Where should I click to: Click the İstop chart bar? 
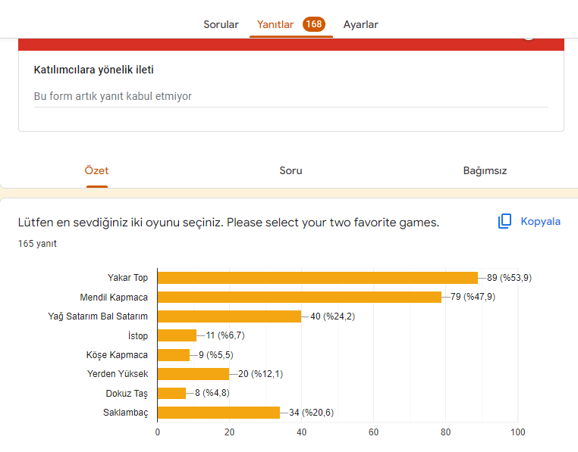pos(177,335)
